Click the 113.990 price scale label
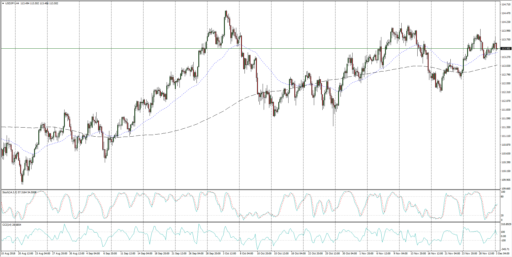This screenshot has width=512, height=257. pyautogui.click(x=506, y=31)
